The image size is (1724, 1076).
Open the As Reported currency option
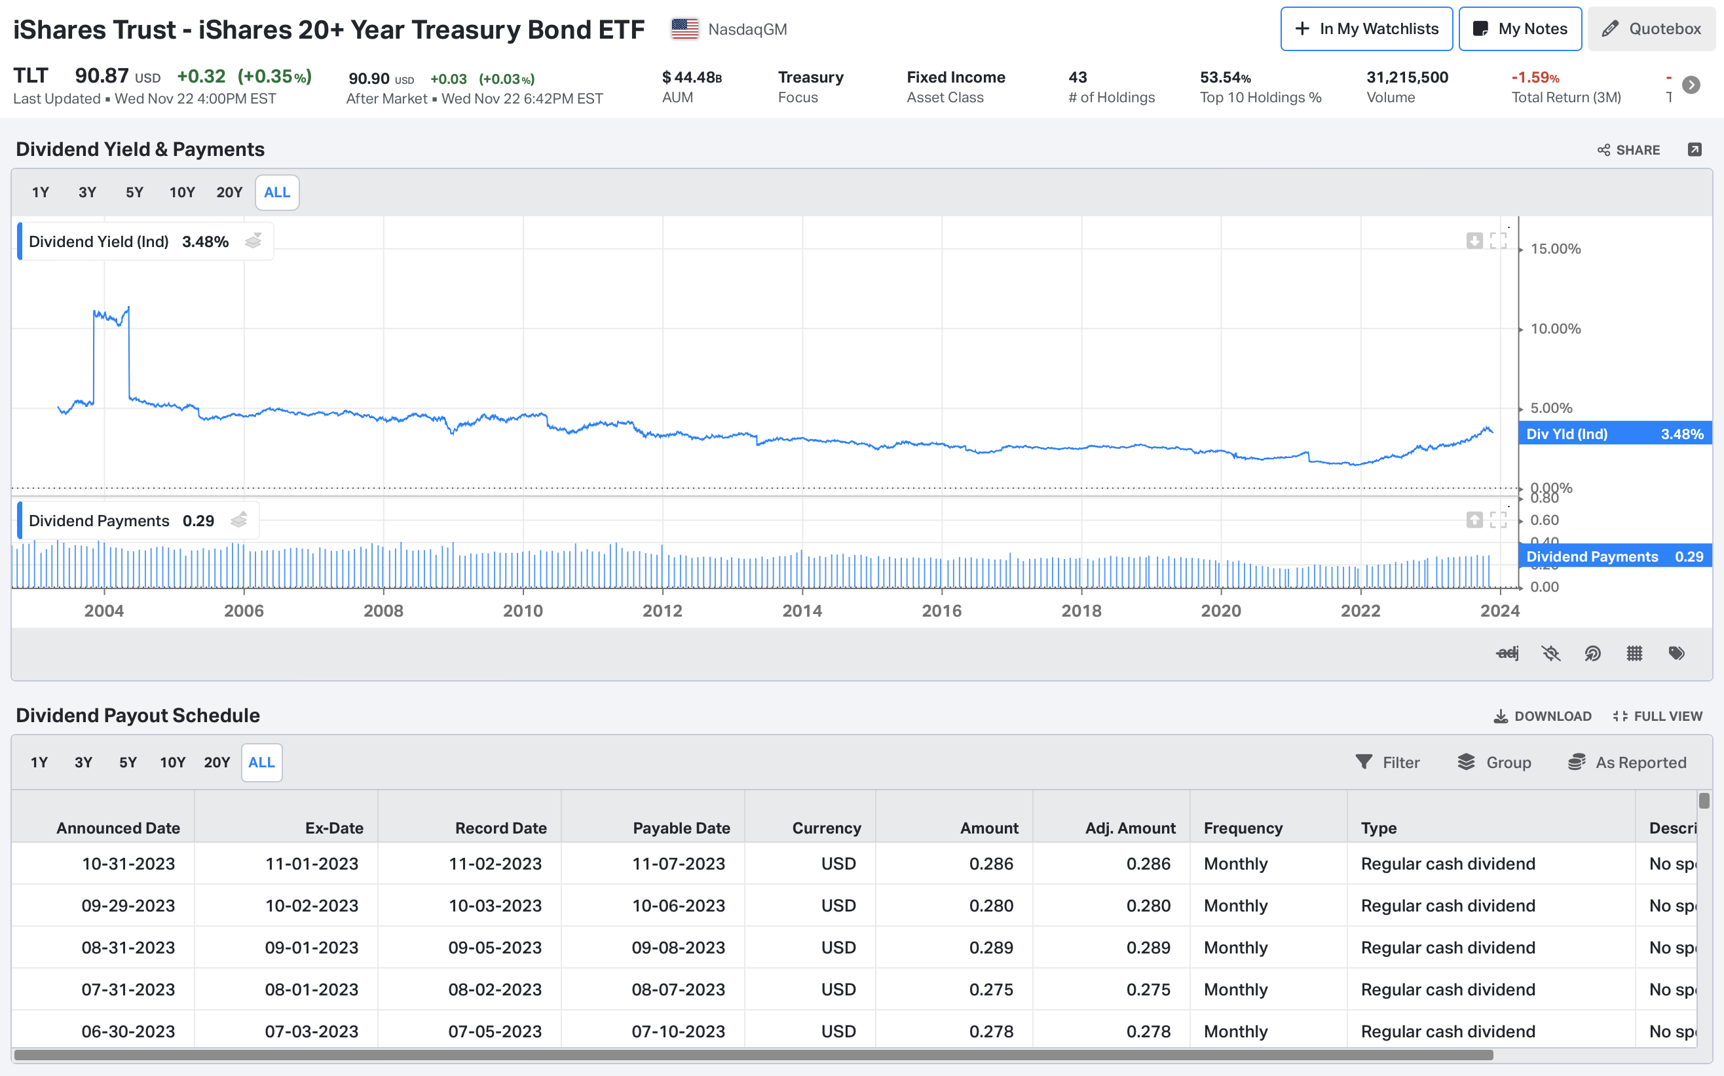(x=1627, y=762)
